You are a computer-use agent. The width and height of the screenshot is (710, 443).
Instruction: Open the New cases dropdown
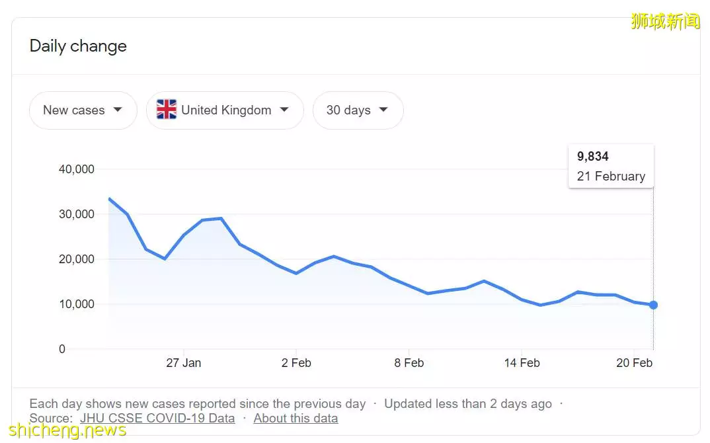[83, 110]
